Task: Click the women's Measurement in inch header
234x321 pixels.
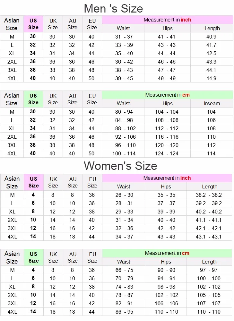Action: coord(167,178)
